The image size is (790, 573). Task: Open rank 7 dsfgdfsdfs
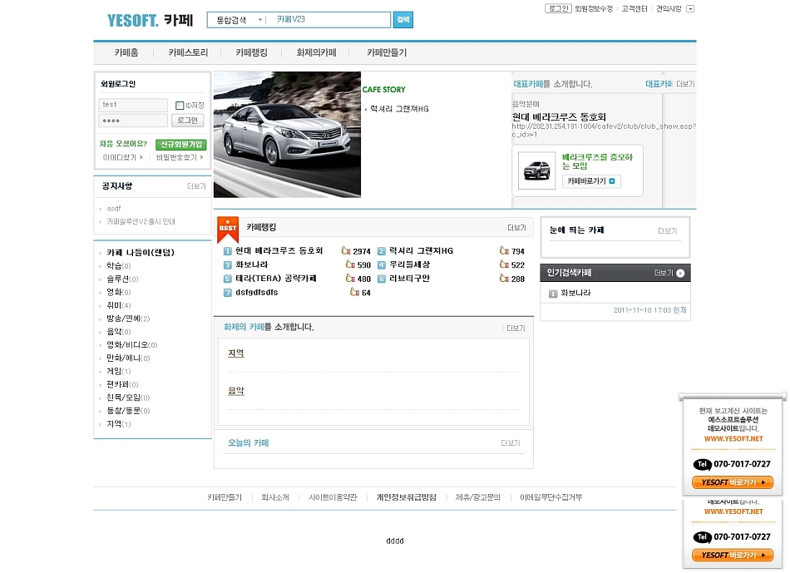click(x=256, y=292)
